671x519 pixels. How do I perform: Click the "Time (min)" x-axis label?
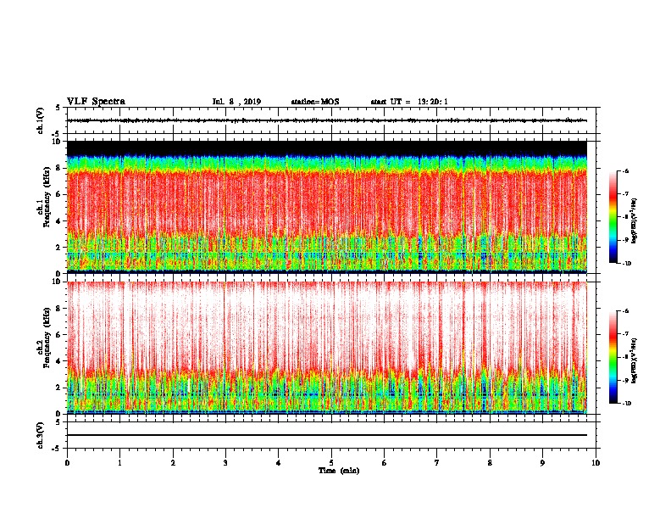click(x=339, y=471)
